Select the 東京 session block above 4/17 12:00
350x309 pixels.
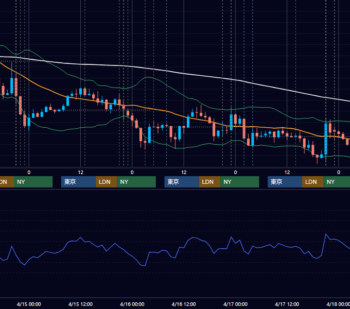tap(285, 182)
